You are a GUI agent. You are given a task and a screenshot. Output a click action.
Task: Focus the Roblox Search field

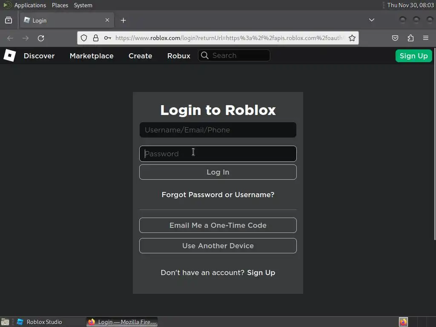[x=234, y=55]
